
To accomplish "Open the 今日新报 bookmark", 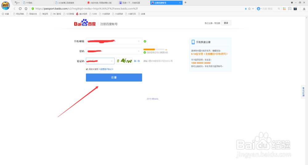I will click(x=69, y=14).
